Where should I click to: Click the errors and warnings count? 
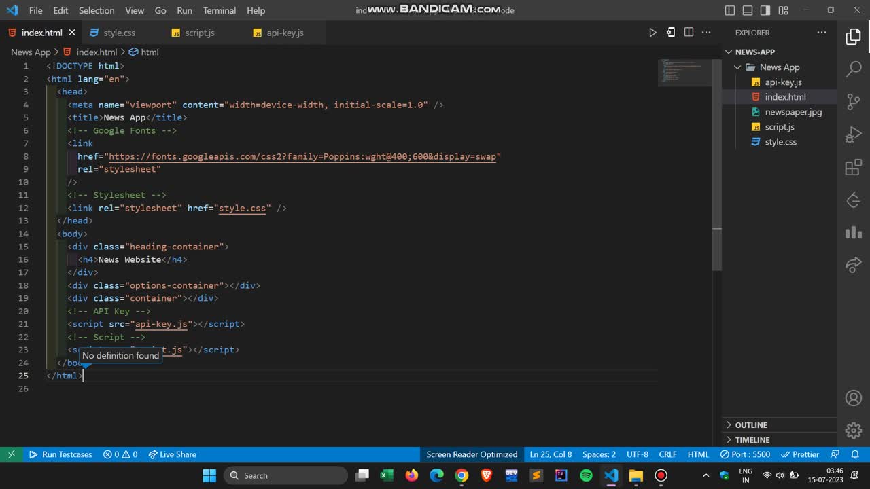click(120, 454)
